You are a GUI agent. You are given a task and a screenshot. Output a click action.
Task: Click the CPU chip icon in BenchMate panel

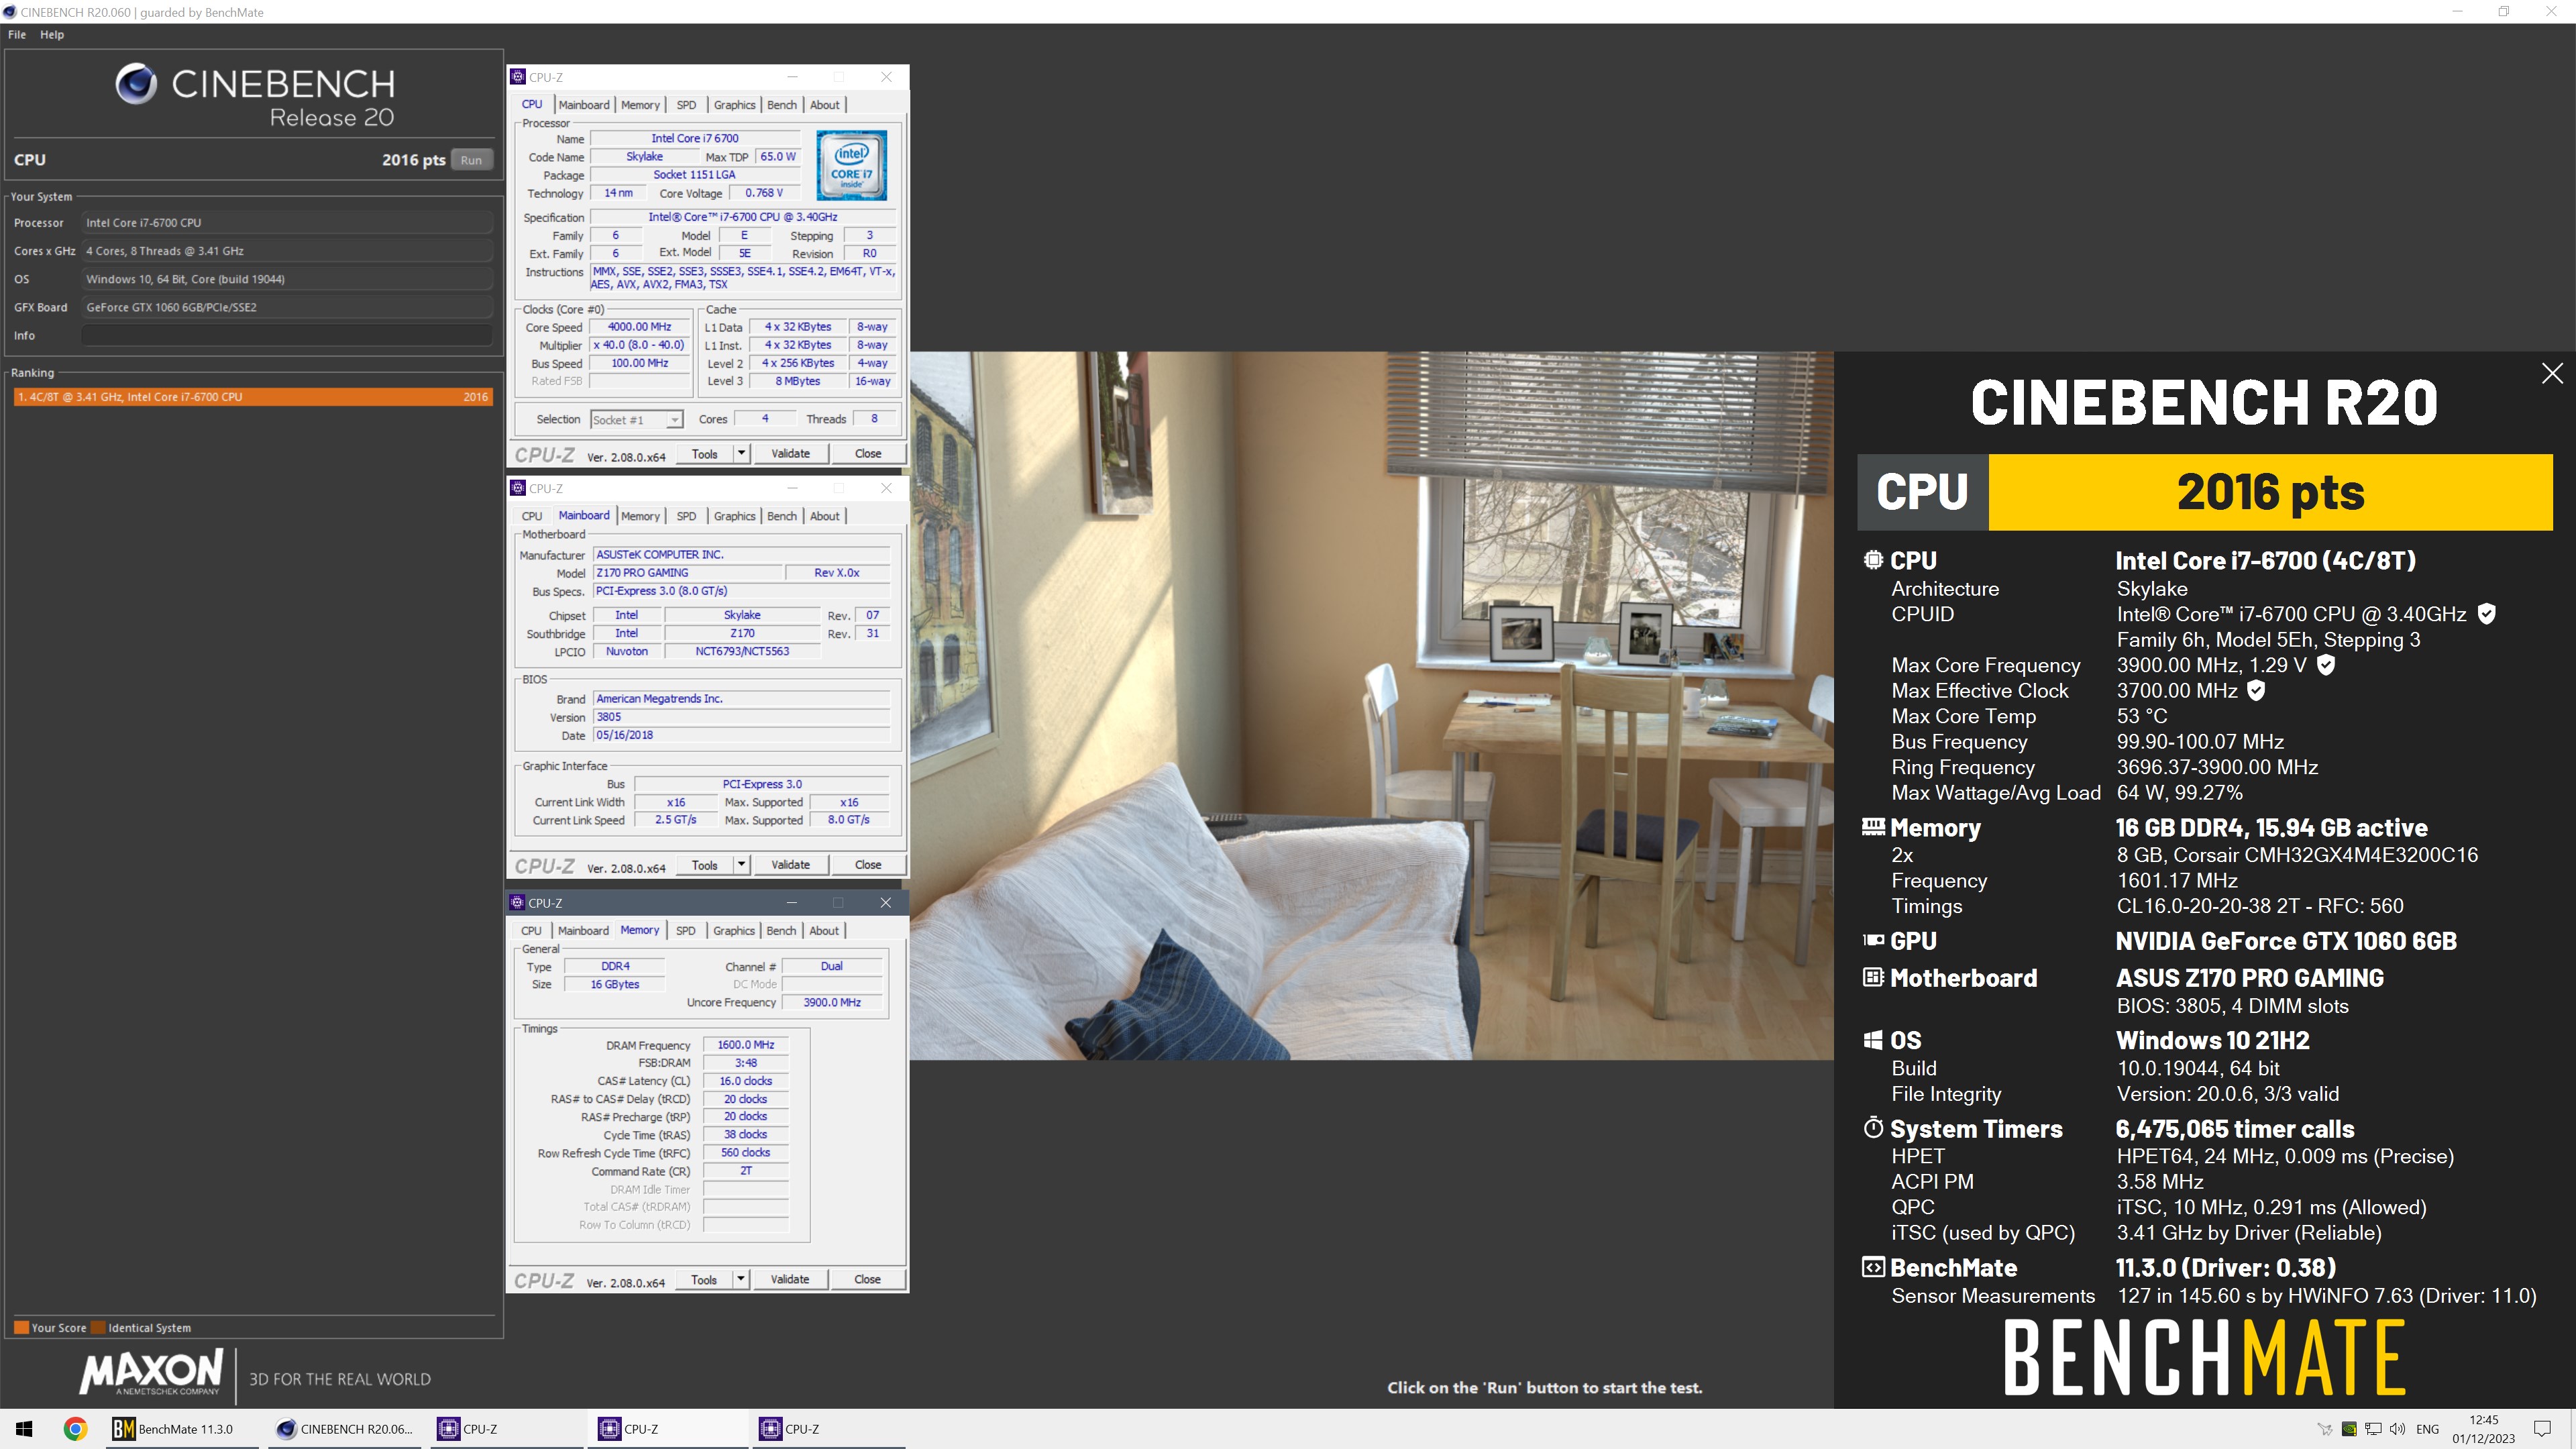click(x=1873, y=560)
